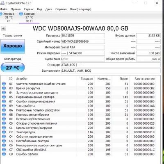
Task: Click status icon for Температура attribute row
Action: pos(4,132)
